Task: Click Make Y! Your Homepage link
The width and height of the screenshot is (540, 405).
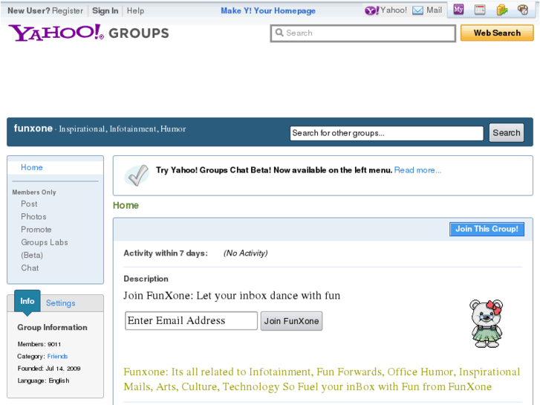Action: pos(268,10)
